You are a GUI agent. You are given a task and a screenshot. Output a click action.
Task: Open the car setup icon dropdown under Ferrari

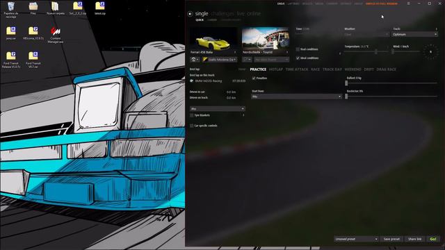(195, 60)
